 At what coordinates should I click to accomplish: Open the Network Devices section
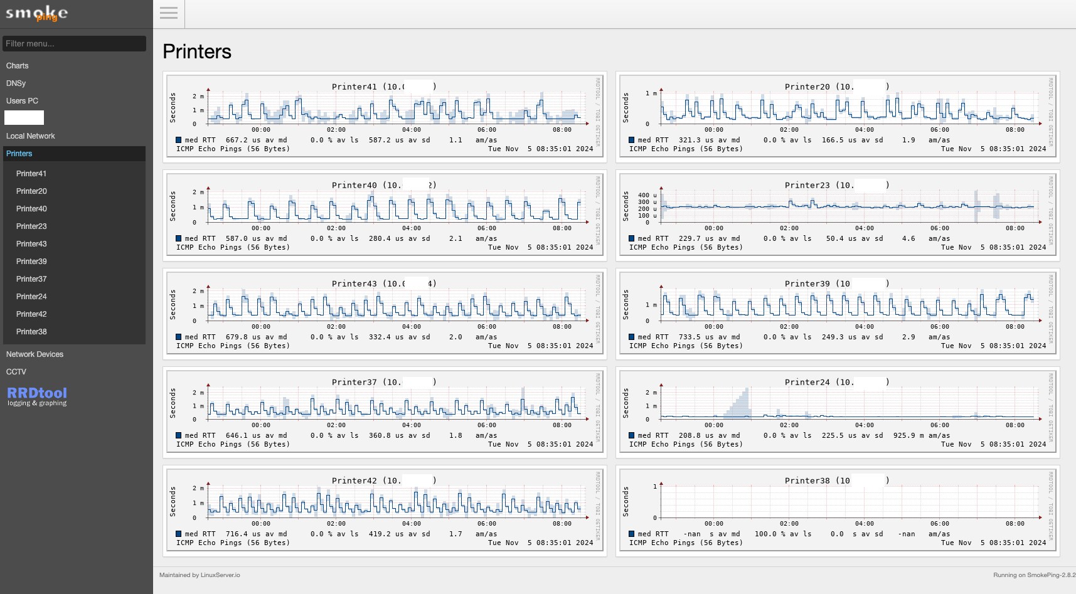point(35,354)
